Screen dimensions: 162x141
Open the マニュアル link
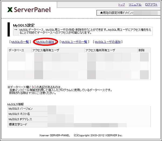pyautogui.click(x=135, y=5)
